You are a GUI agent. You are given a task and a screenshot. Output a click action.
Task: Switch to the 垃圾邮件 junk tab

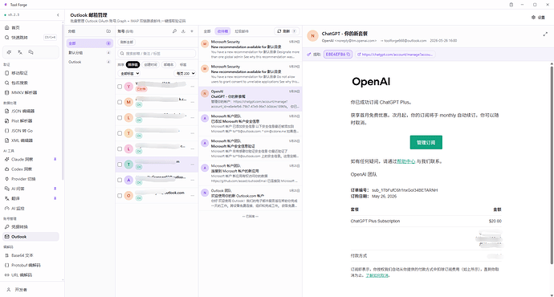click(242, 31)
